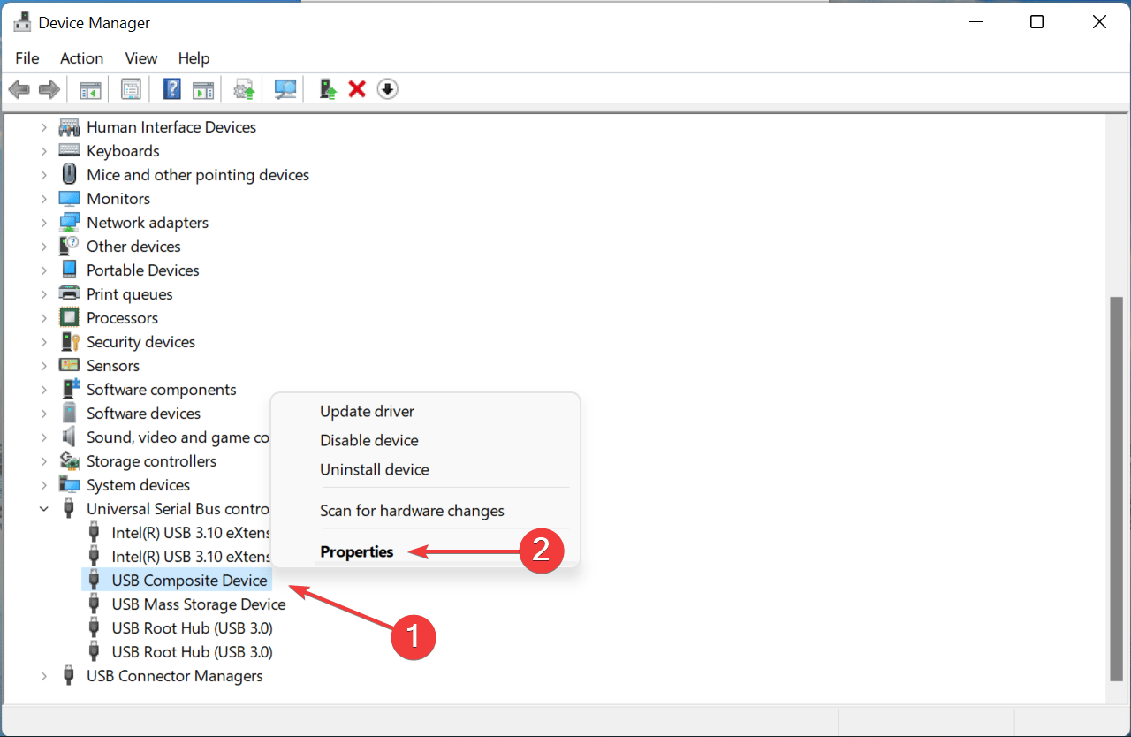This screenshot has width=1131, height=737.
Task: Click the Back arrow toolbar icon
Action: (x=19, y=89)
